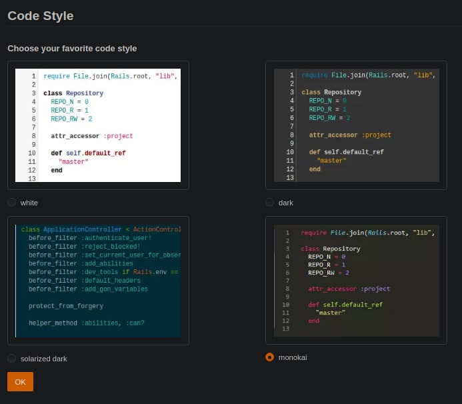
Task: Click the white theme code preview
Action: tap(98, 125)
